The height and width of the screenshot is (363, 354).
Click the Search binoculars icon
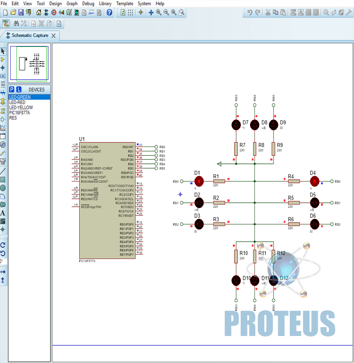(16, 23)
